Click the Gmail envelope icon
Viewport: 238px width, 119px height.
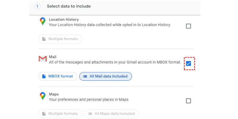pyautogui.click(x=43, y=59)
